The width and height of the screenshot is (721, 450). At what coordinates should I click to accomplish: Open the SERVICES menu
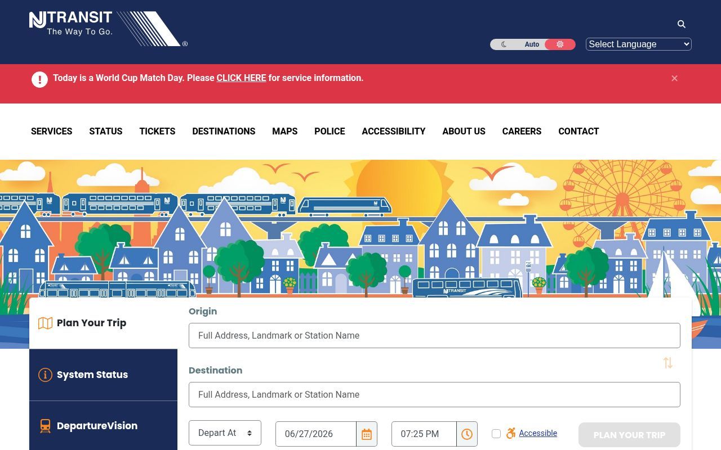pos(52,131)
